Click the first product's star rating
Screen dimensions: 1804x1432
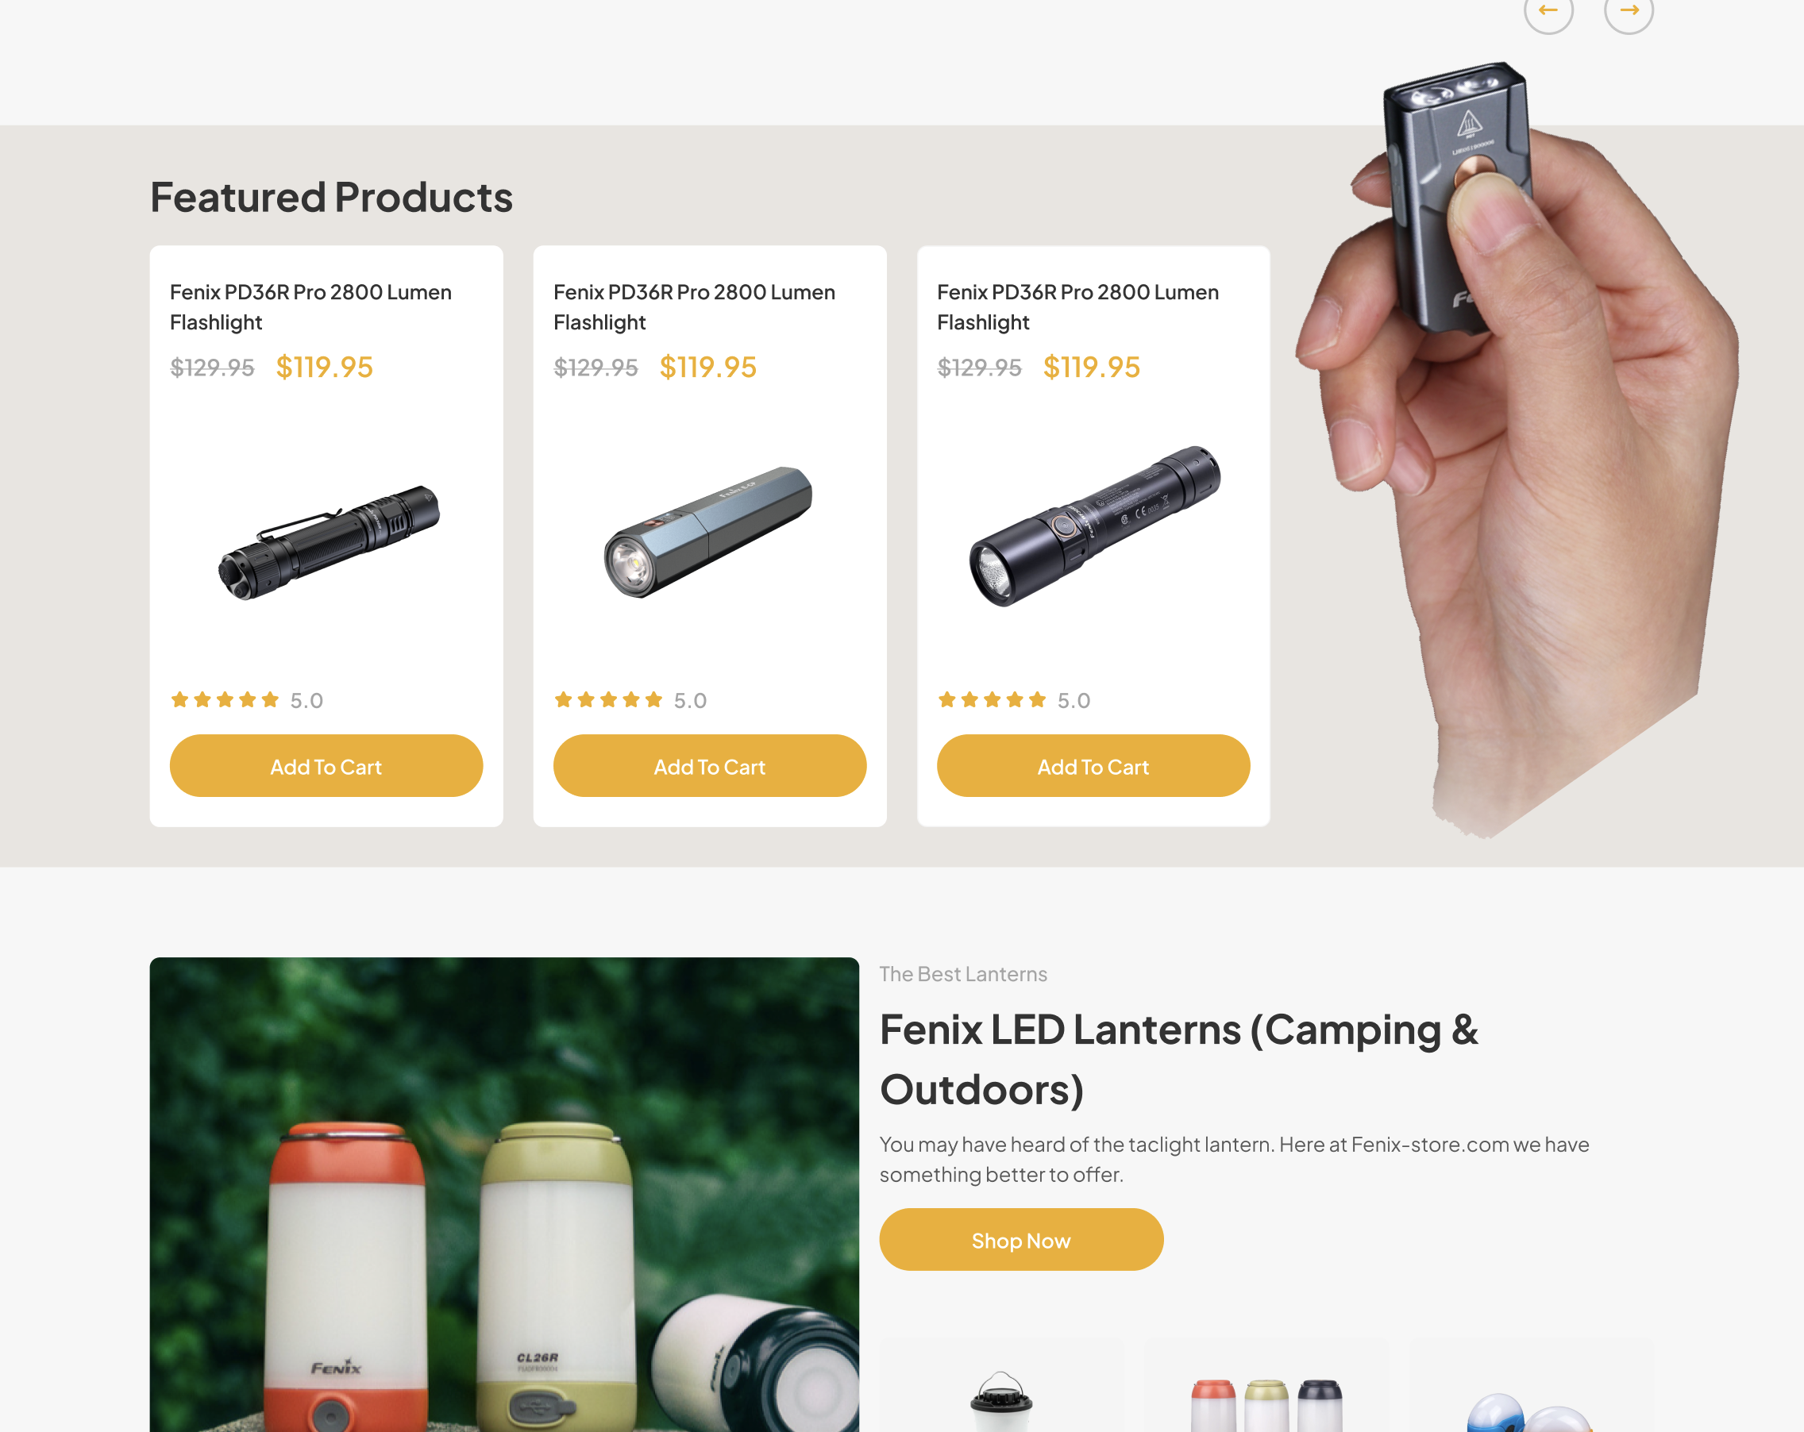(224, 700)
